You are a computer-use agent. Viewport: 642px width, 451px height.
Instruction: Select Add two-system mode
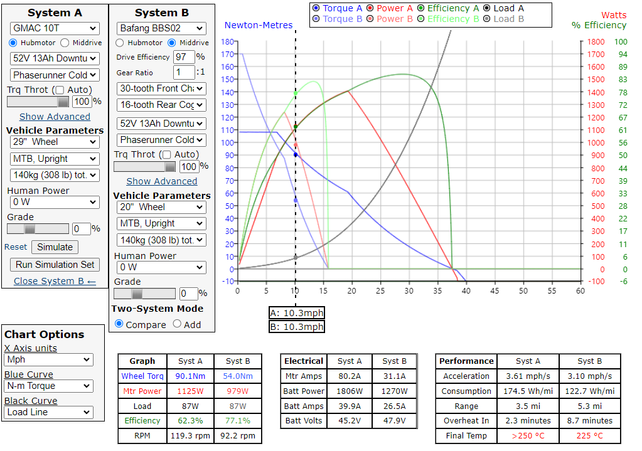(177, 324)
